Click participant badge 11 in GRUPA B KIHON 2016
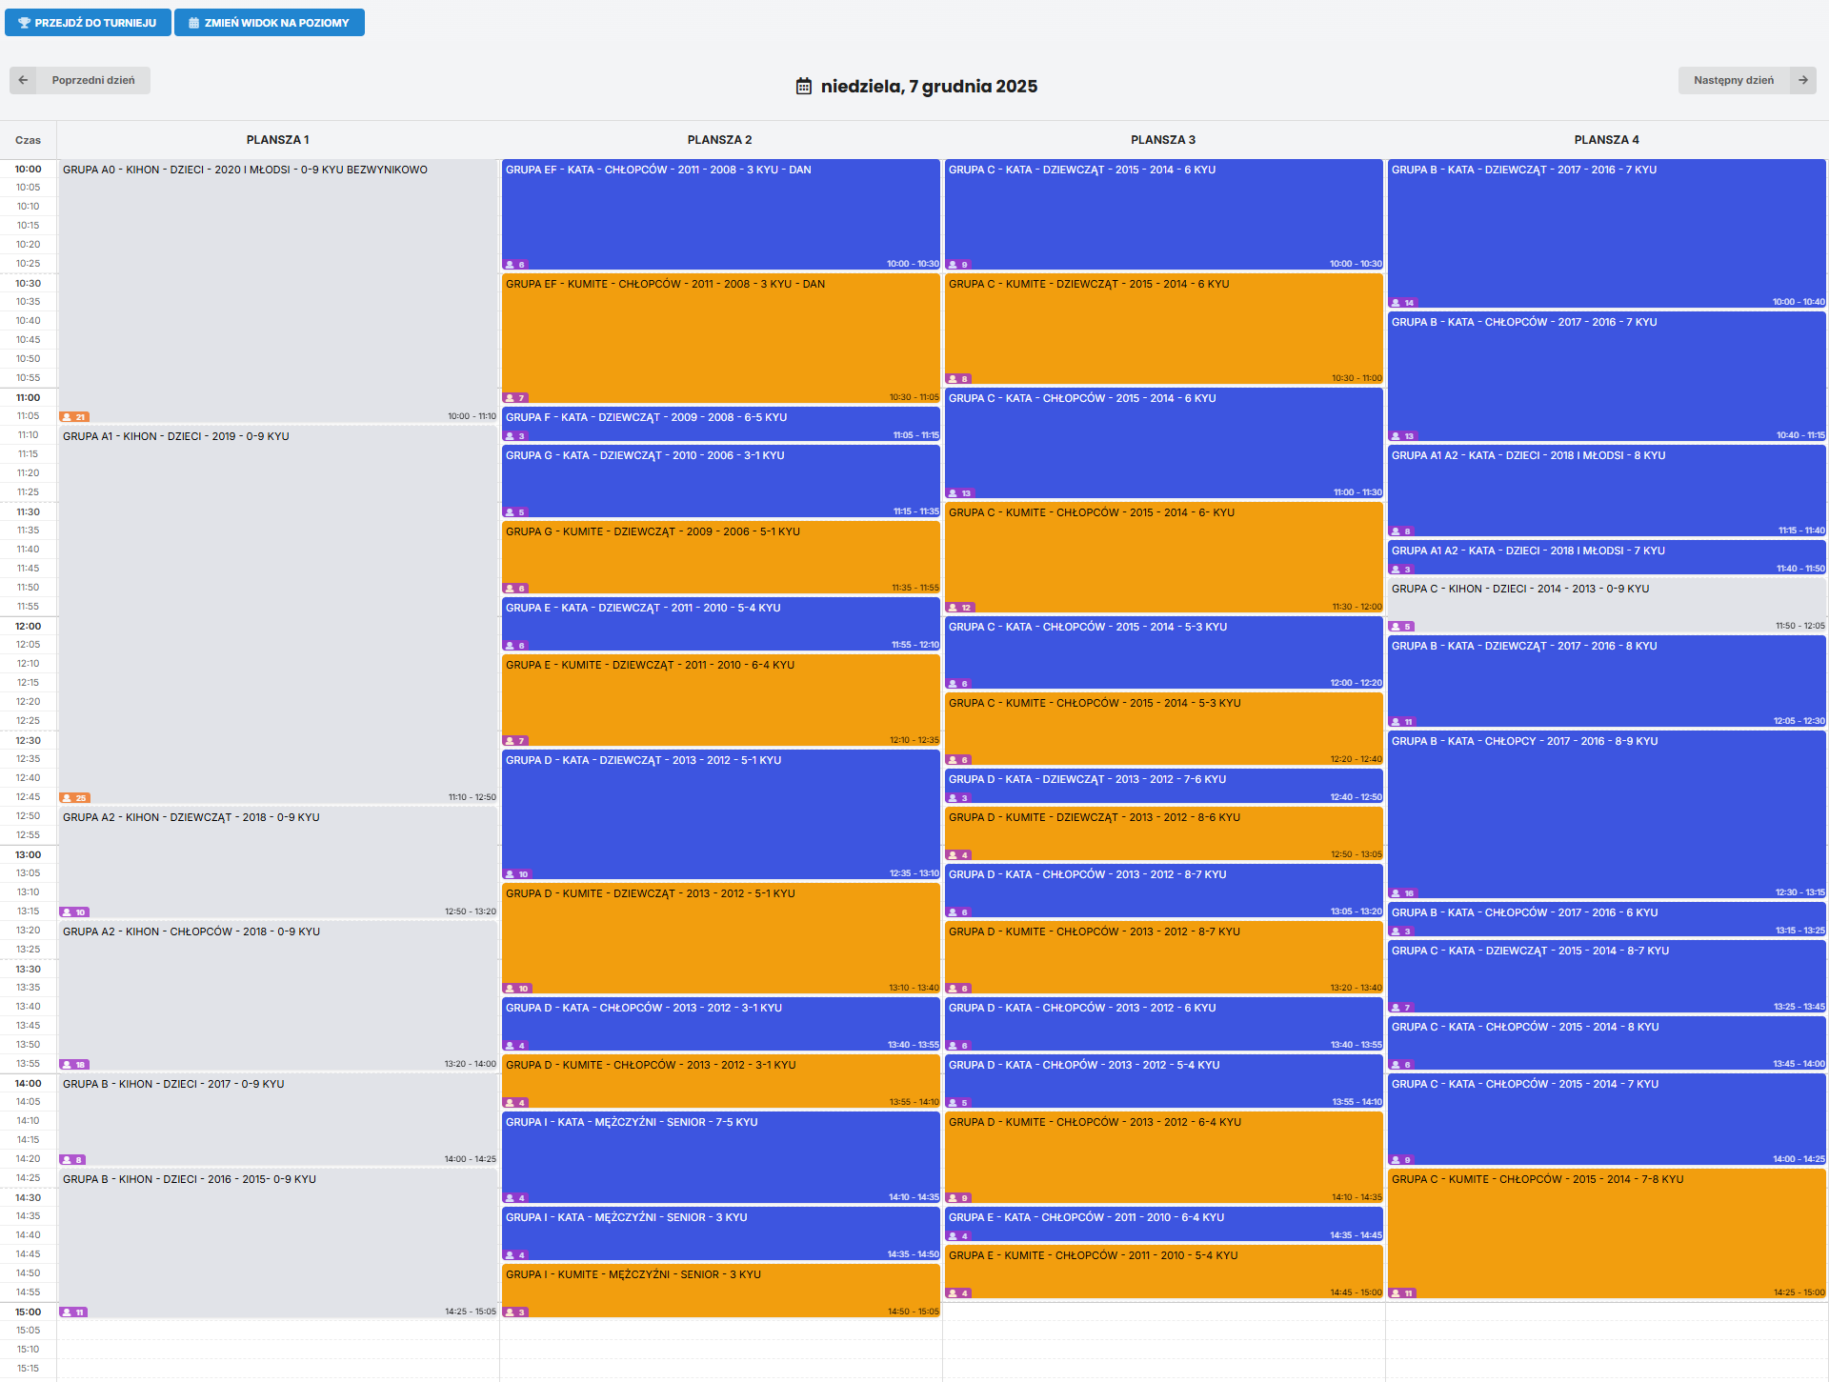This screenshot has height=1382, width=1829. tap(74, 1312)
